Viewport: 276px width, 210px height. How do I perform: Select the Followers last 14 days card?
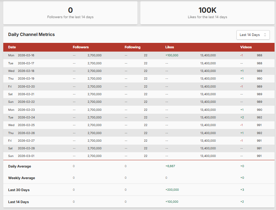tap(70, 13)
